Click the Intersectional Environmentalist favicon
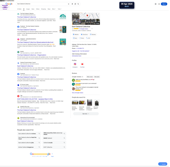The image size is (170, 167). tap(18, 118)
